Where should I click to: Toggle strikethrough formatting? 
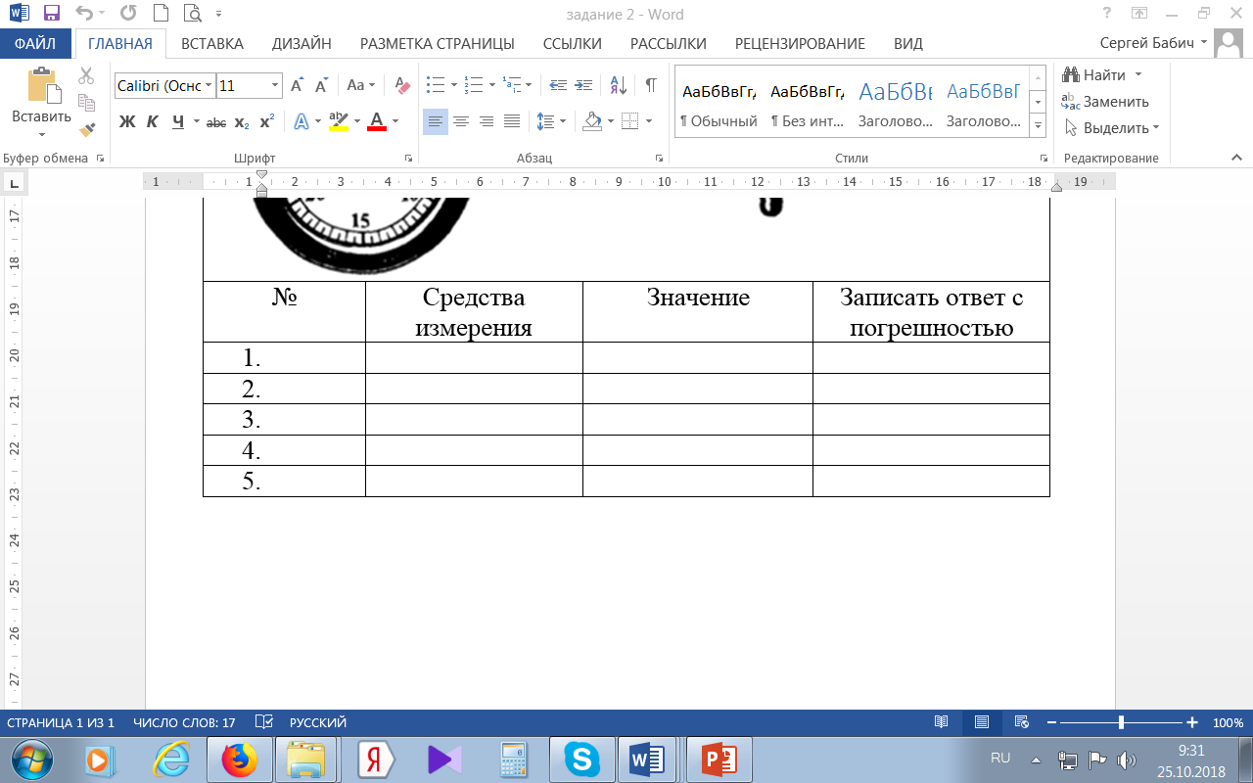[216, 122]
